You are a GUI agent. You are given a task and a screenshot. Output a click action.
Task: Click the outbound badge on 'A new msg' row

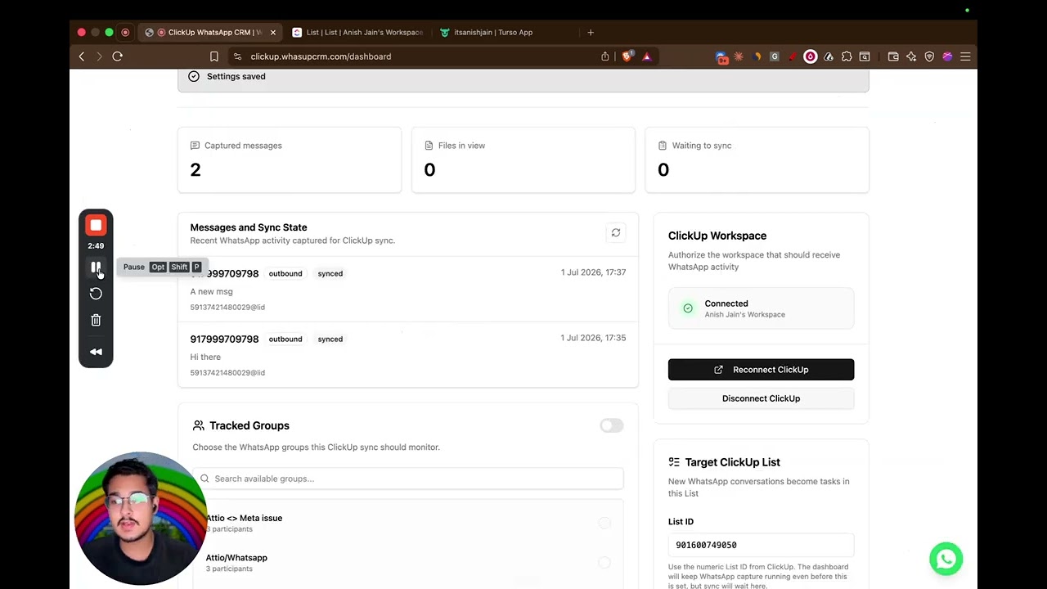point(285,273)
